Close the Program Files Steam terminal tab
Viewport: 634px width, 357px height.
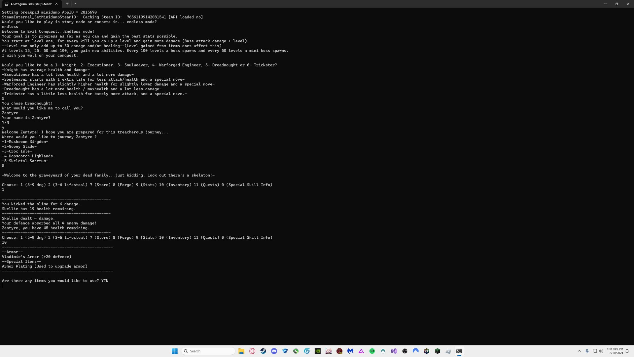pos(56,4)
